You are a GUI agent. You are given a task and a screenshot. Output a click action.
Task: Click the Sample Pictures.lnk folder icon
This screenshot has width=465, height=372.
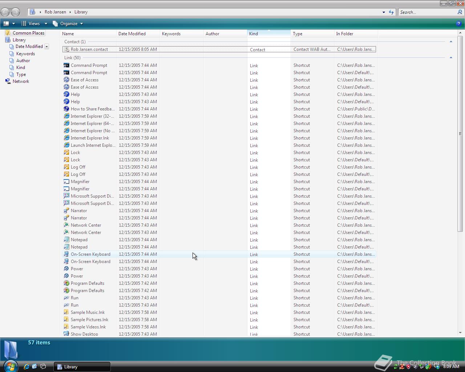tap(66, 320)
